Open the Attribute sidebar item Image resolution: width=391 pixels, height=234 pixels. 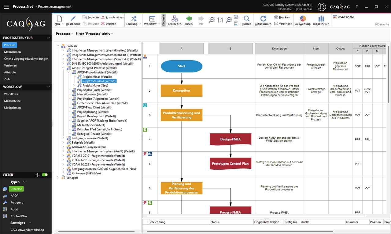click(x=10, y=72)
